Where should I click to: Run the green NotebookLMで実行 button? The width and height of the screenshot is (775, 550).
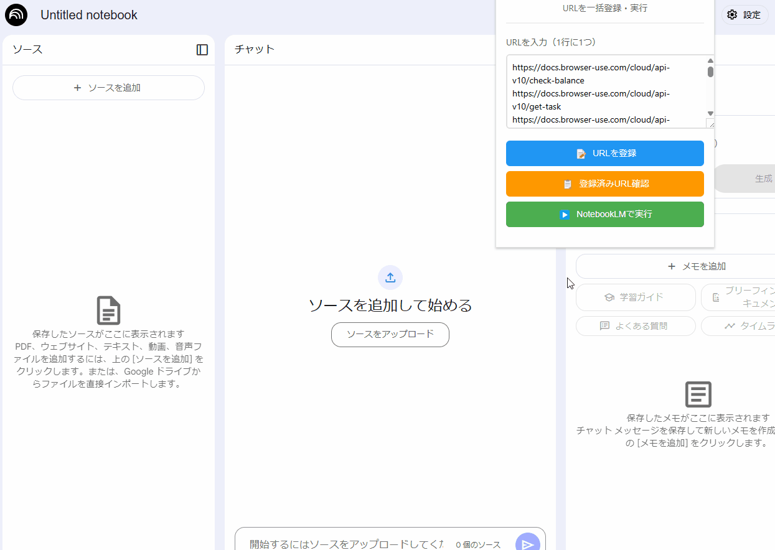pyautogui.click(x=604, y=214)
